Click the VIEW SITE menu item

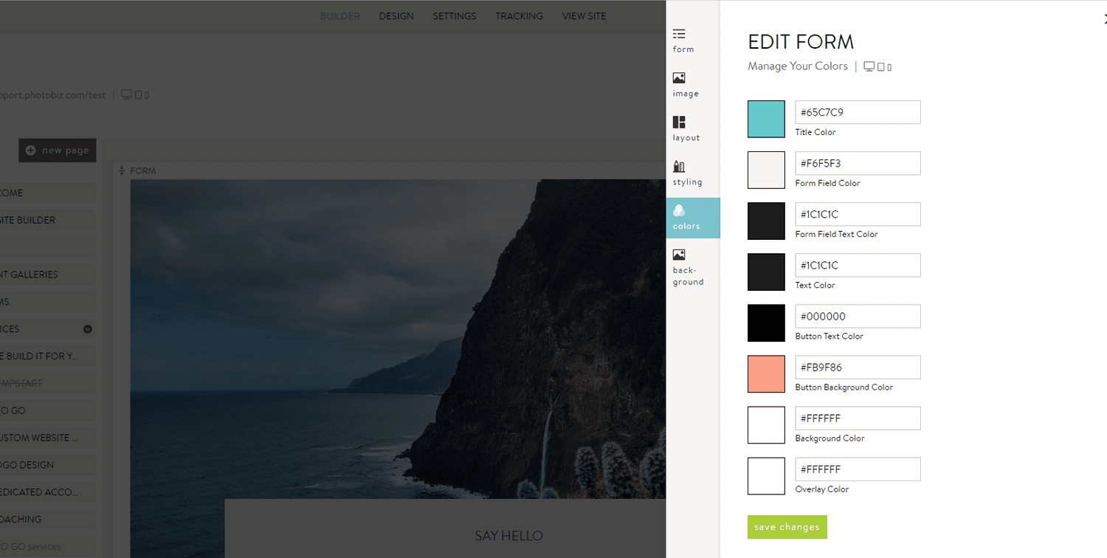pos(584,15)
